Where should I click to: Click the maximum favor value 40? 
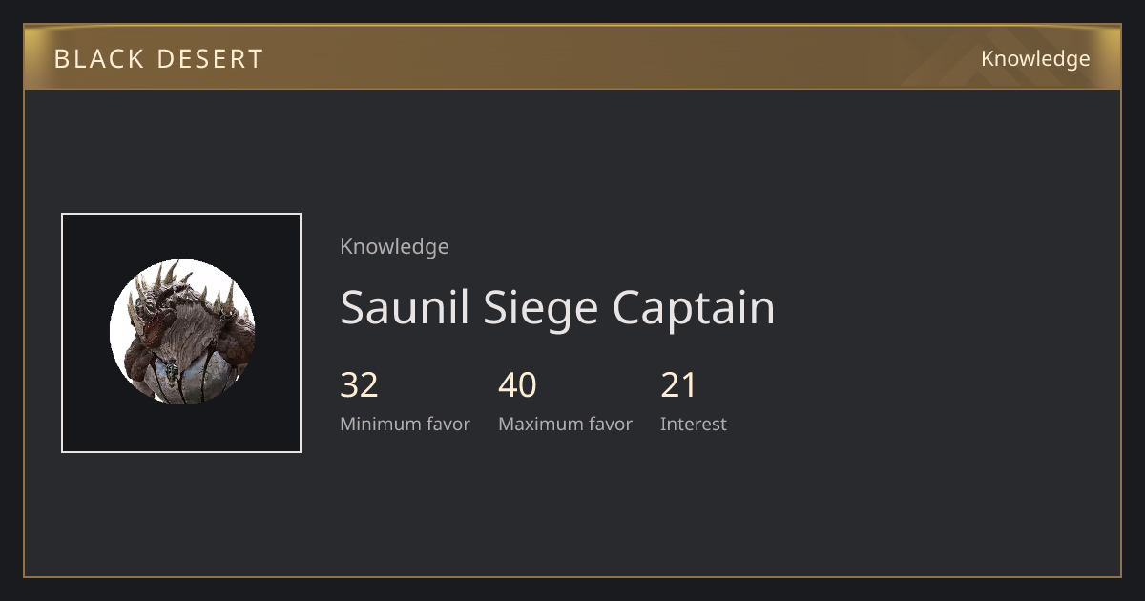coord(517,385)
